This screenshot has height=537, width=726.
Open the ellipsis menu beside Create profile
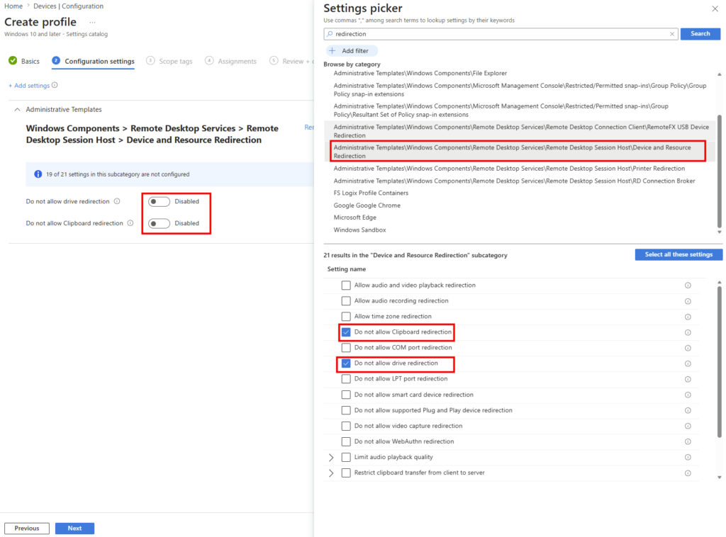click(x=92, y=22)
